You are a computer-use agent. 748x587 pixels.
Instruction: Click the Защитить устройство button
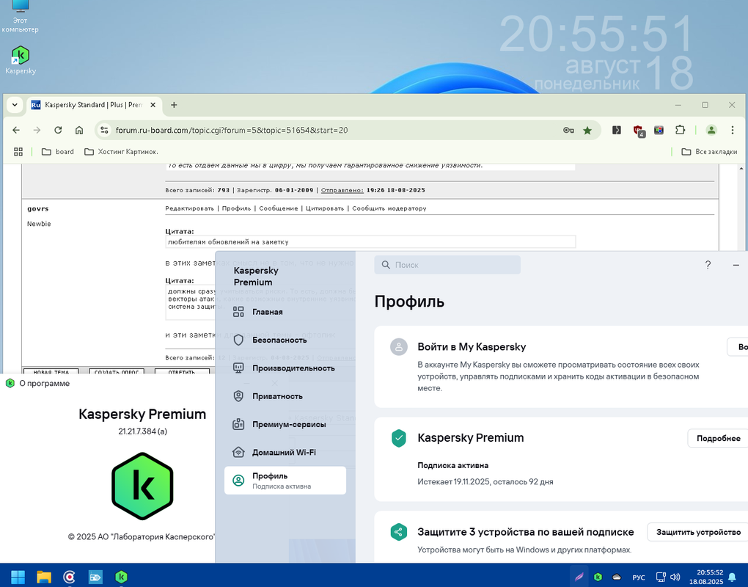698,532
